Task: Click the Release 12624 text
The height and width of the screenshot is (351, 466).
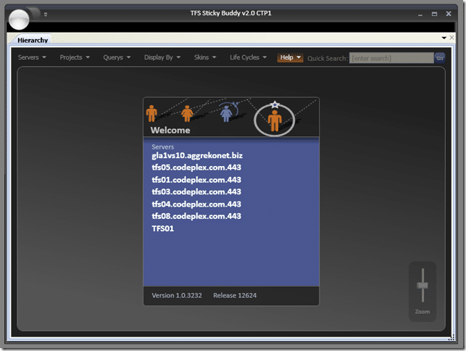Action: pos(235,295)
